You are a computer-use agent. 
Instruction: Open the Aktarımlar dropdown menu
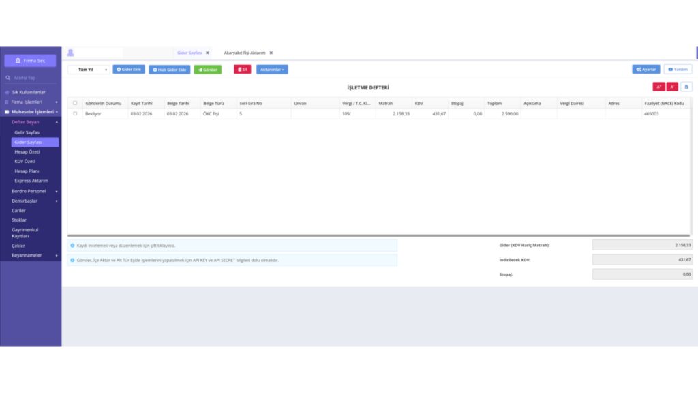click(272, 70)
